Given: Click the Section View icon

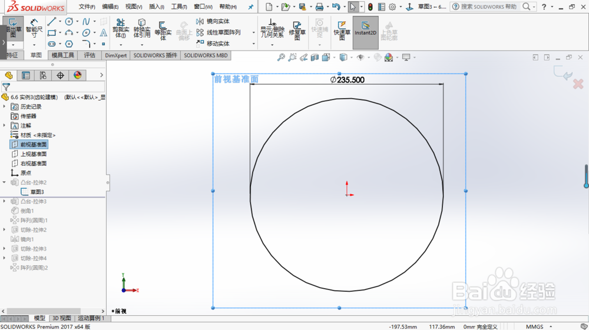Looking at the screenshot, I should point(315,58).
